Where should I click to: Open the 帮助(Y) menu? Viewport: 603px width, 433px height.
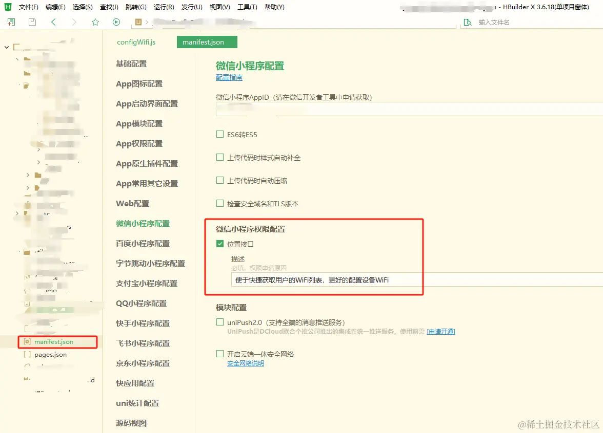tap(274, 7)
